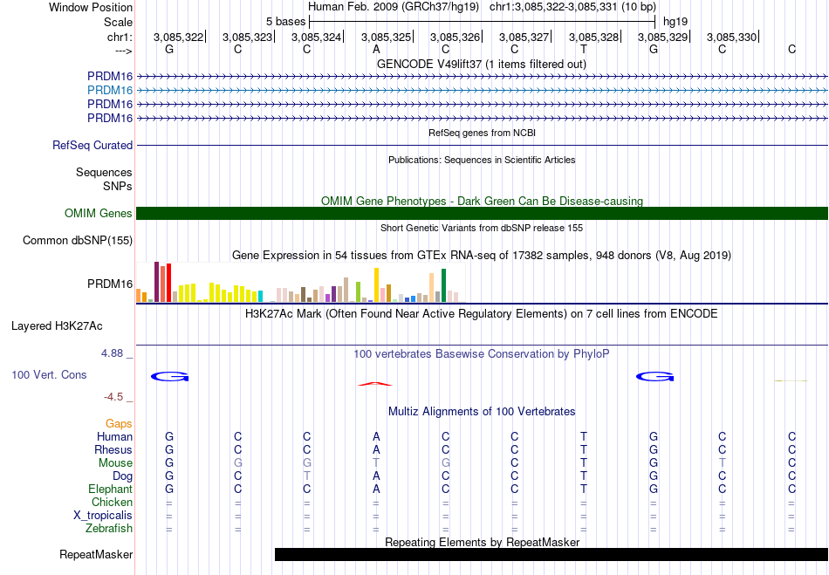Click the 5 bases scale bar label
Screen dimensions: 829x575
pyautogui.click(x=285, y=22)
